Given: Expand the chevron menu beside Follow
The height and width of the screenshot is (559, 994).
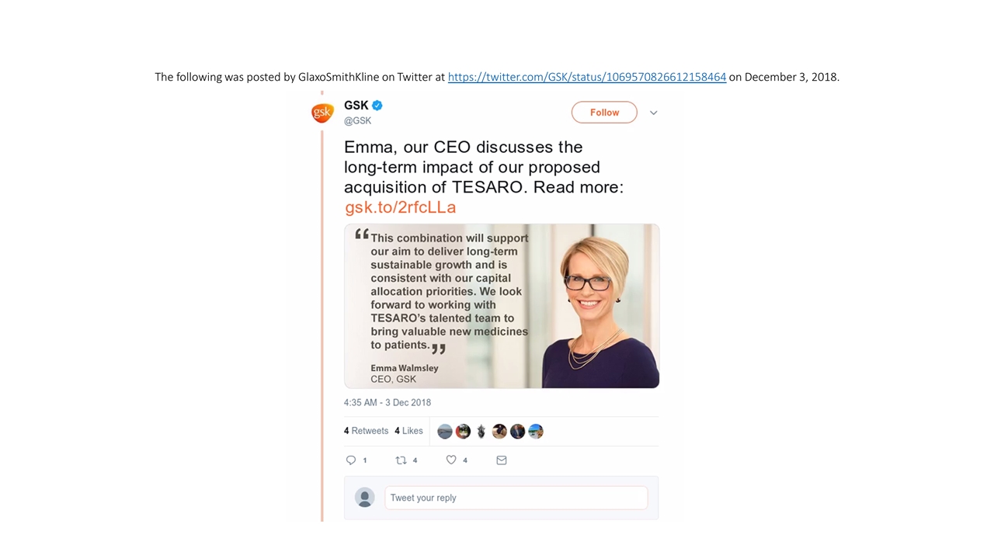Looking at the screenshot, I should pos(654,113).
